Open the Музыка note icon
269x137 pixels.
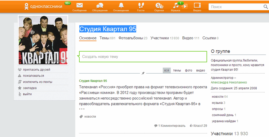tap(176, 6)
